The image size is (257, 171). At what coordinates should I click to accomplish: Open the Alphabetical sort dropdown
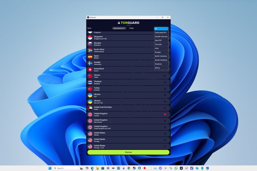119,28
